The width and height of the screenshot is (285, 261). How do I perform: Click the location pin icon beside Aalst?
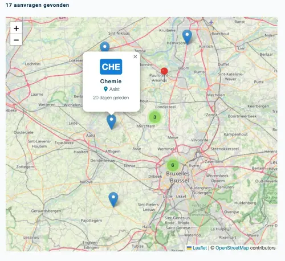[x=106, y=89]
